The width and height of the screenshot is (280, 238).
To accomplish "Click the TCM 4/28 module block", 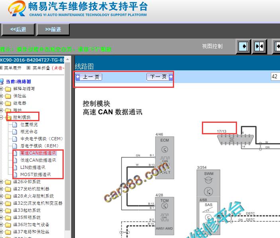I will point(164,216).
